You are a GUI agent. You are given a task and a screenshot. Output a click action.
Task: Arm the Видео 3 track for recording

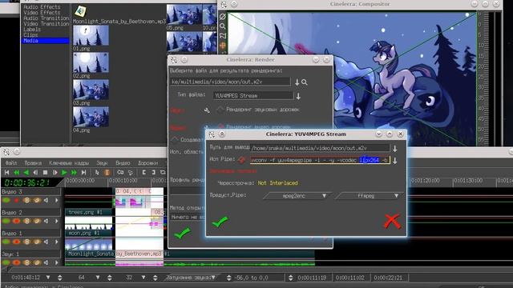pos(16,200)
